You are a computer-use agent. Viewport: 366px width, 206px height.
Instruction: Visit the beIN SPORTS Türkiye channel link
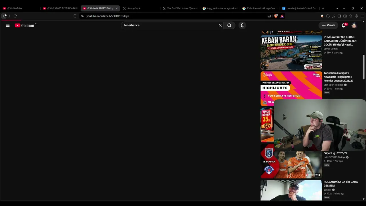click(x=335, y=157)
